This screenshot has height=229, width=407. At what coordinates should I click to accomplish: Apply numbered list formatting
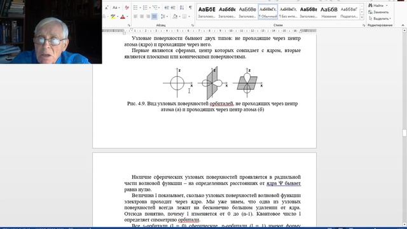[145, 8]
